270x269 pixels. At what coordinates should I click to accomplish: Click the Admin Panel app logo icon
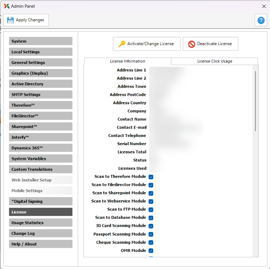7,6
